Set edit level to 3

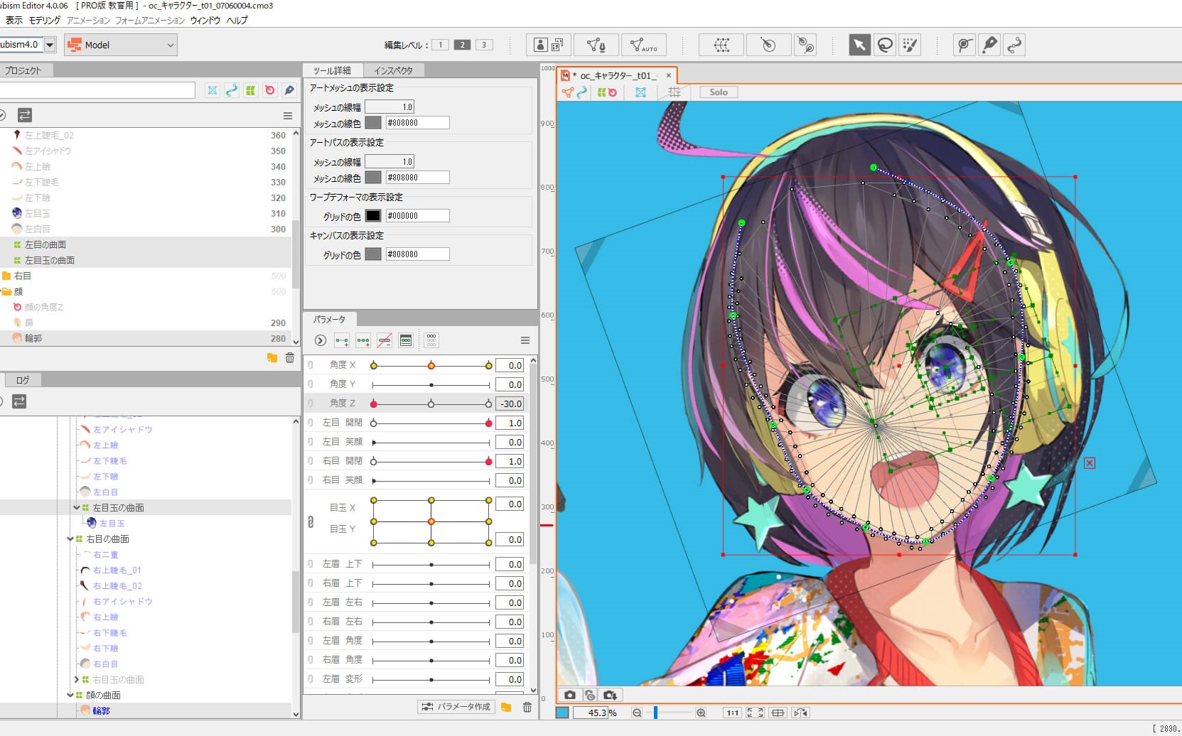484,45
